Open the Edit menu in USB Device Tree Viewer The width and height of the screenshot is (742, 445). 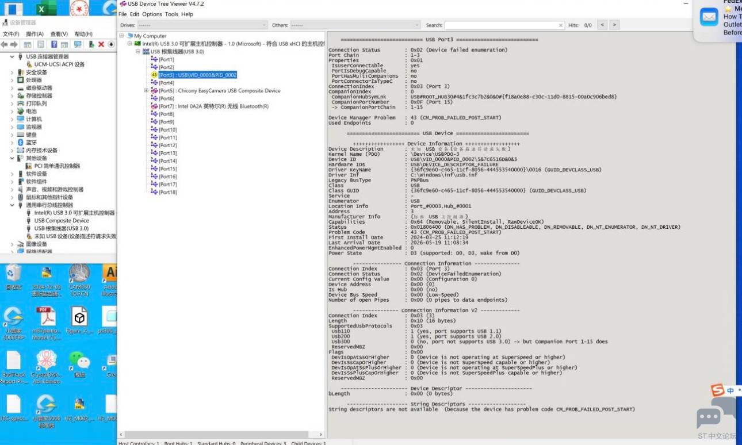[x=134, y=14]
